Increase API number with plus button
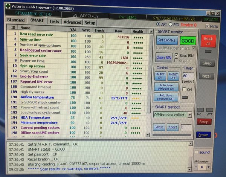The width and height of the screenshot is (226, 177). (208, 167)
